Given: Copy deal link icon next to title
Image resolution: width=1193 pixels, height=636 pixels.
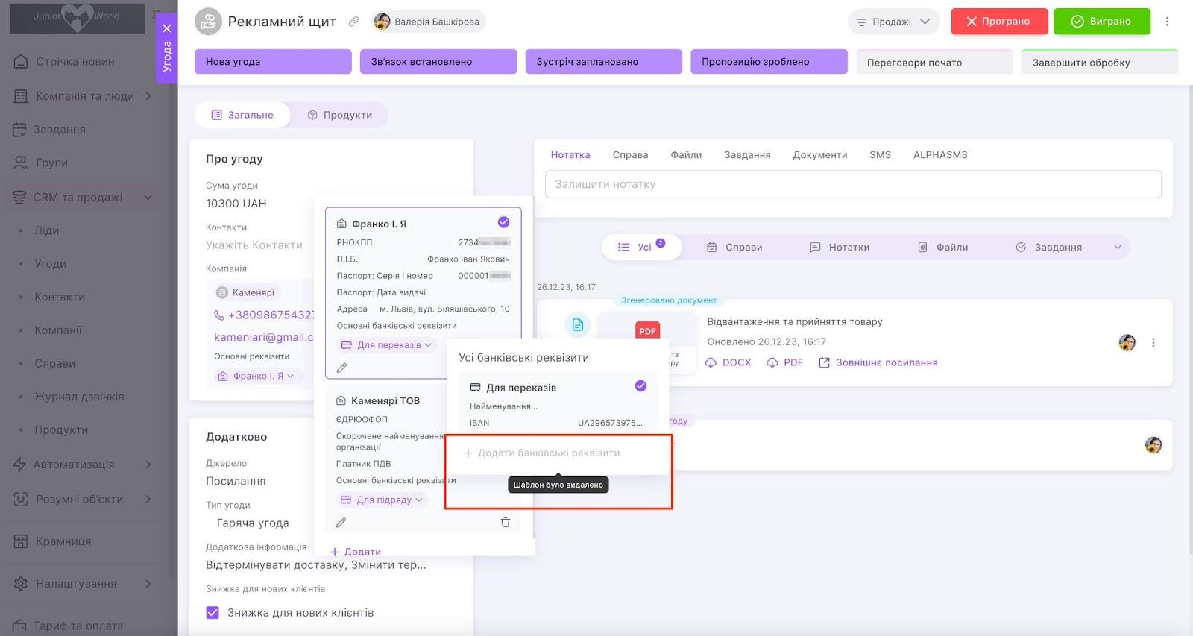Looking at the screenshot, I should [354, 22].
